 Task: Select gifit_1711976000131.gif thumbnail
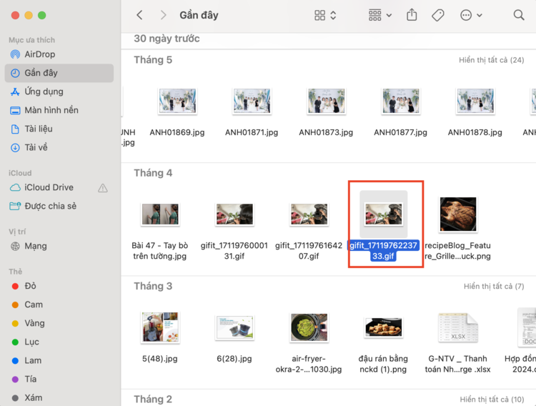tap(234, 214)
